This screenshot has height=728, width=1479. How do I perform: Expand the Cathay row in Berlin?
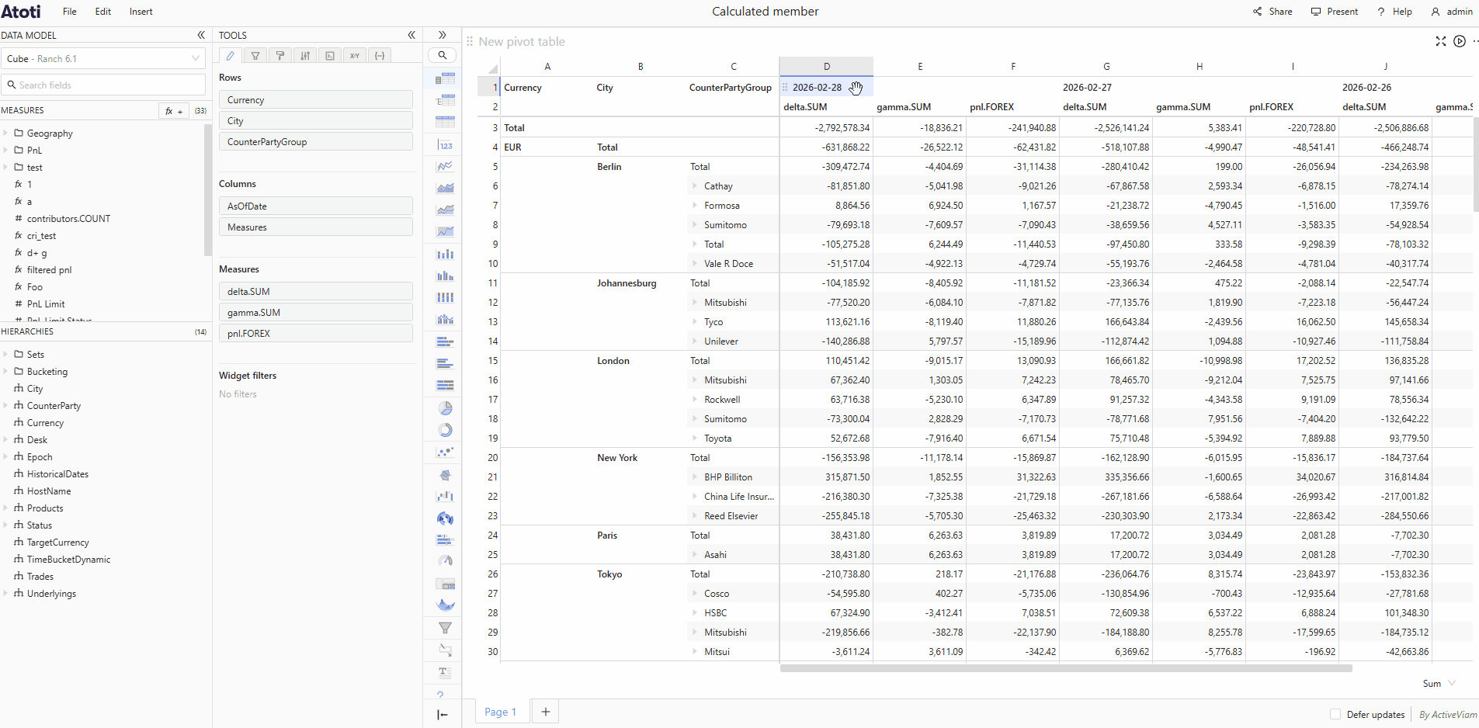pos(695,186)
